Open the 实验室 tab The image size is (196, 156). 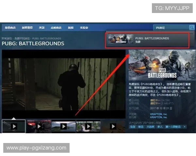(84, 28)
